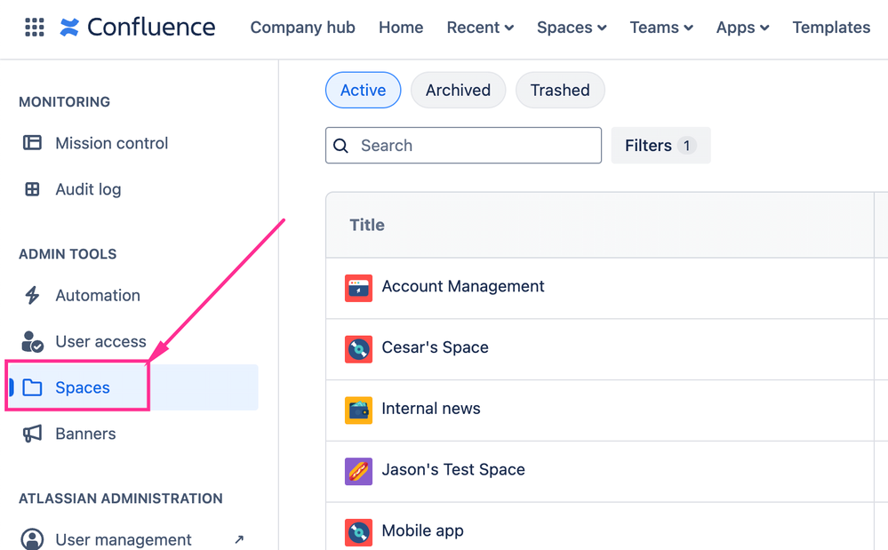Expand the Apps menu

pos(742,28)
